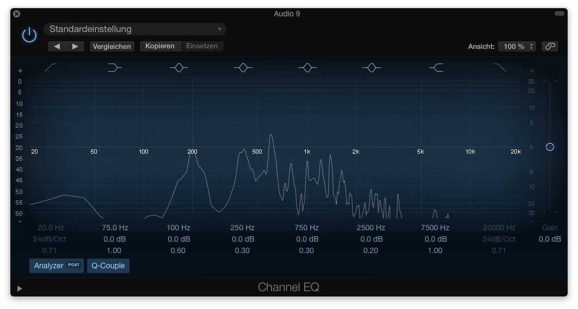Open the Standardeinstellung preset dropdown

click(135, 29)
